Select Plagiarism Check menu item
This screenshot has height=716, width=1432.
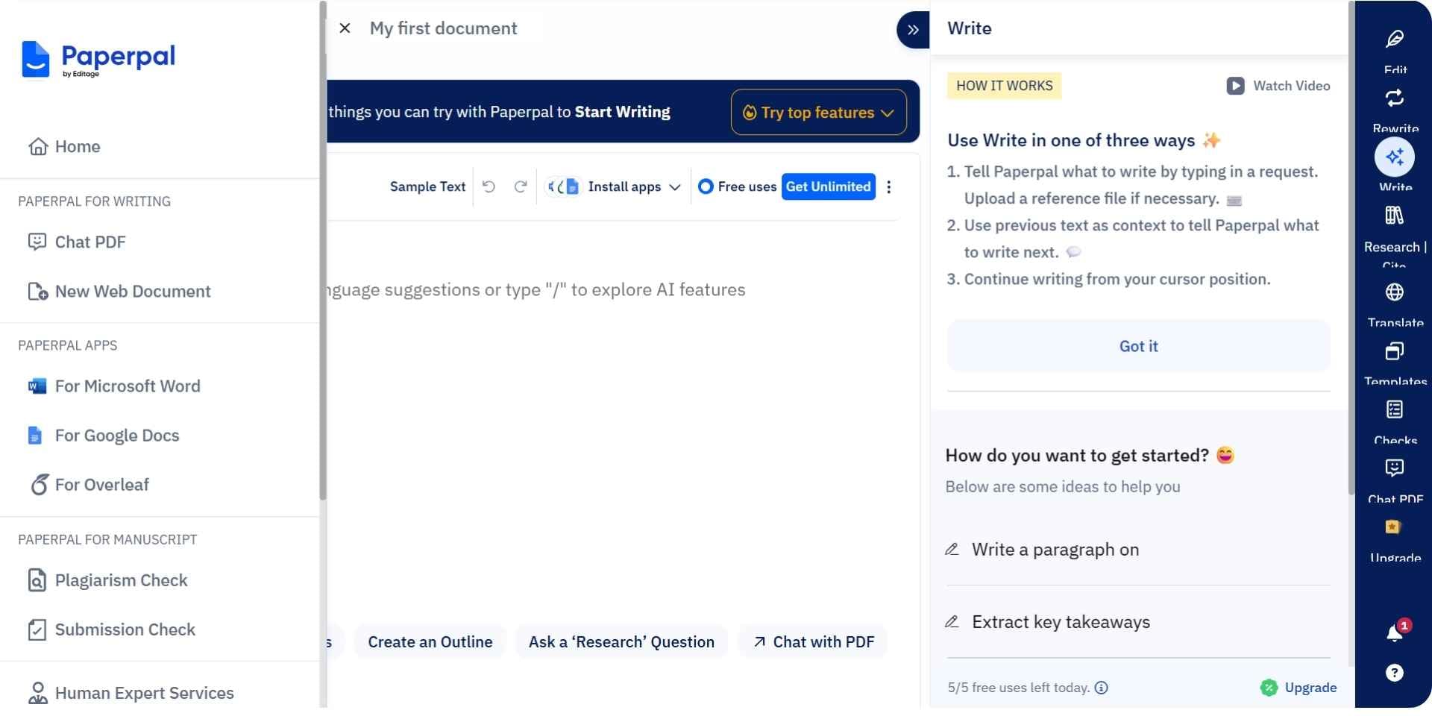(121, 580)
